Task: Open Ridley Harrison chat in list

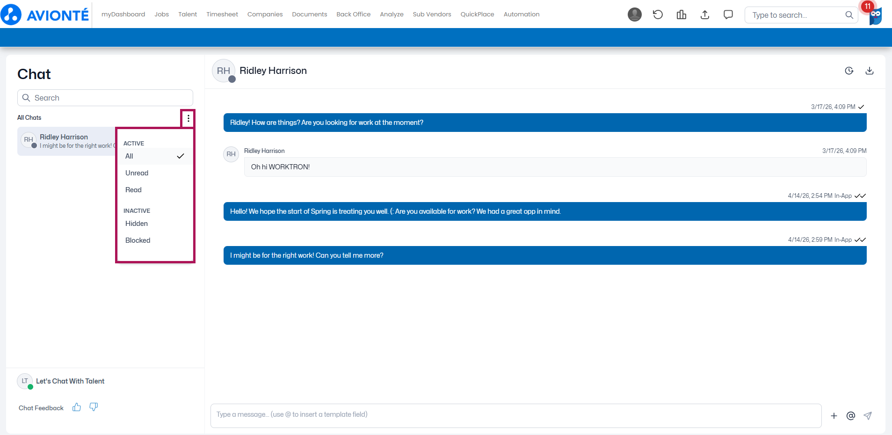Action: pos(66,141)
